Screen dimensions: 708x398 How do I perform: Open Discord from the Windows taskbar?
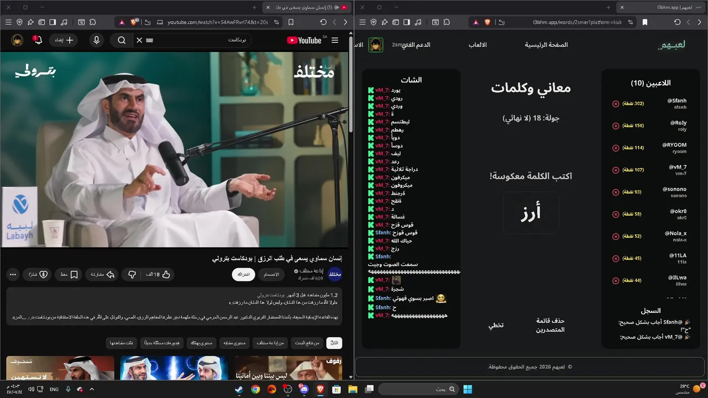[304, 389]
